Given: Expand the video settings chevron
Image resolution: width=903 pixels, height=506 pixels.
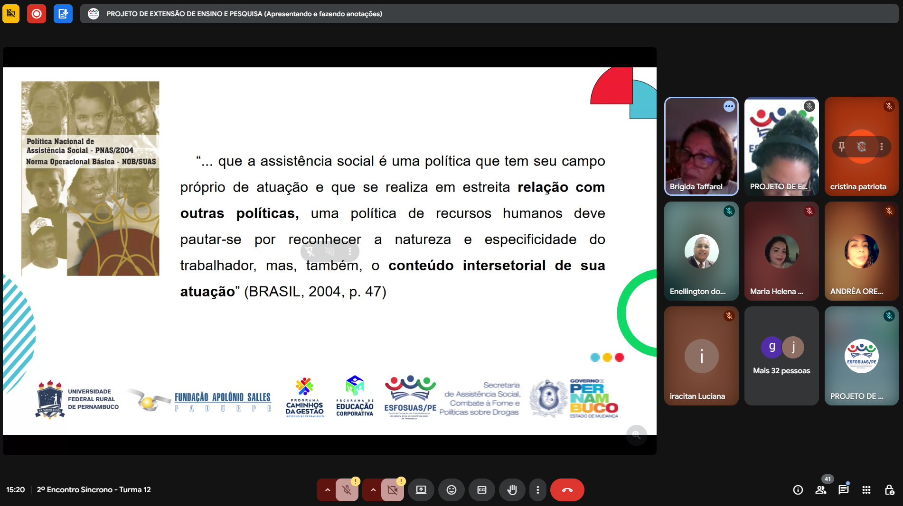Looking at the screenshot, I should click(373, 490).
